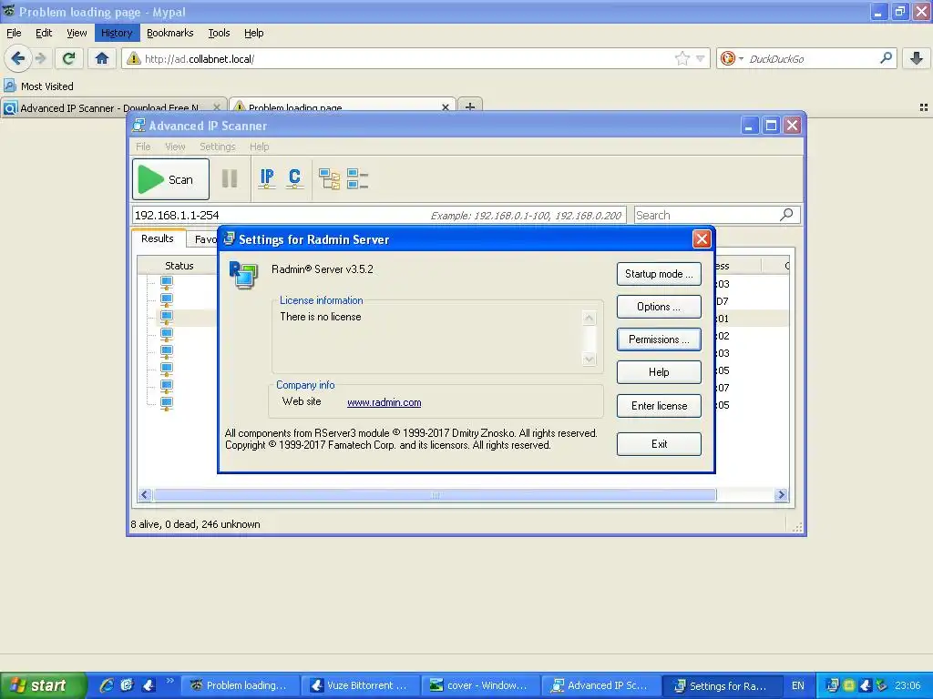Click the green Scan button
This screenshot has width=933, height=699.
(170, 179)
